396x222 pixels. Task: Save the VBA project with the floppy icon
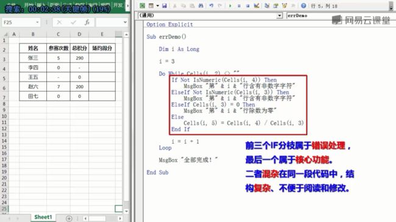pyautogui.click(x=164, y=5)
